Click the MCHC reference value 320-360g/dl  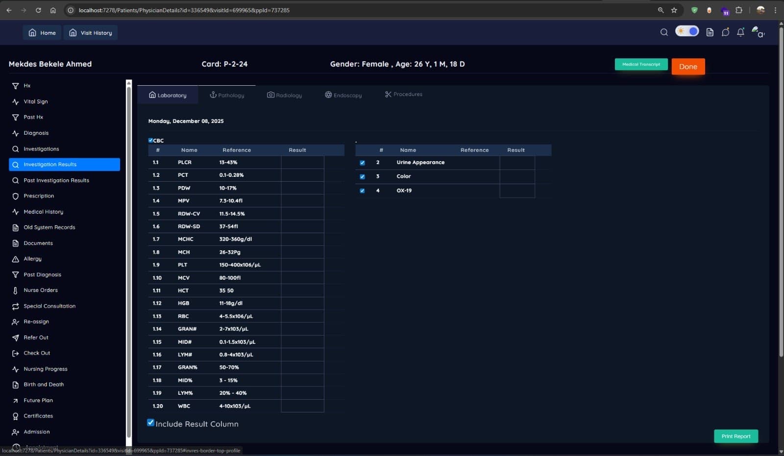236,239
